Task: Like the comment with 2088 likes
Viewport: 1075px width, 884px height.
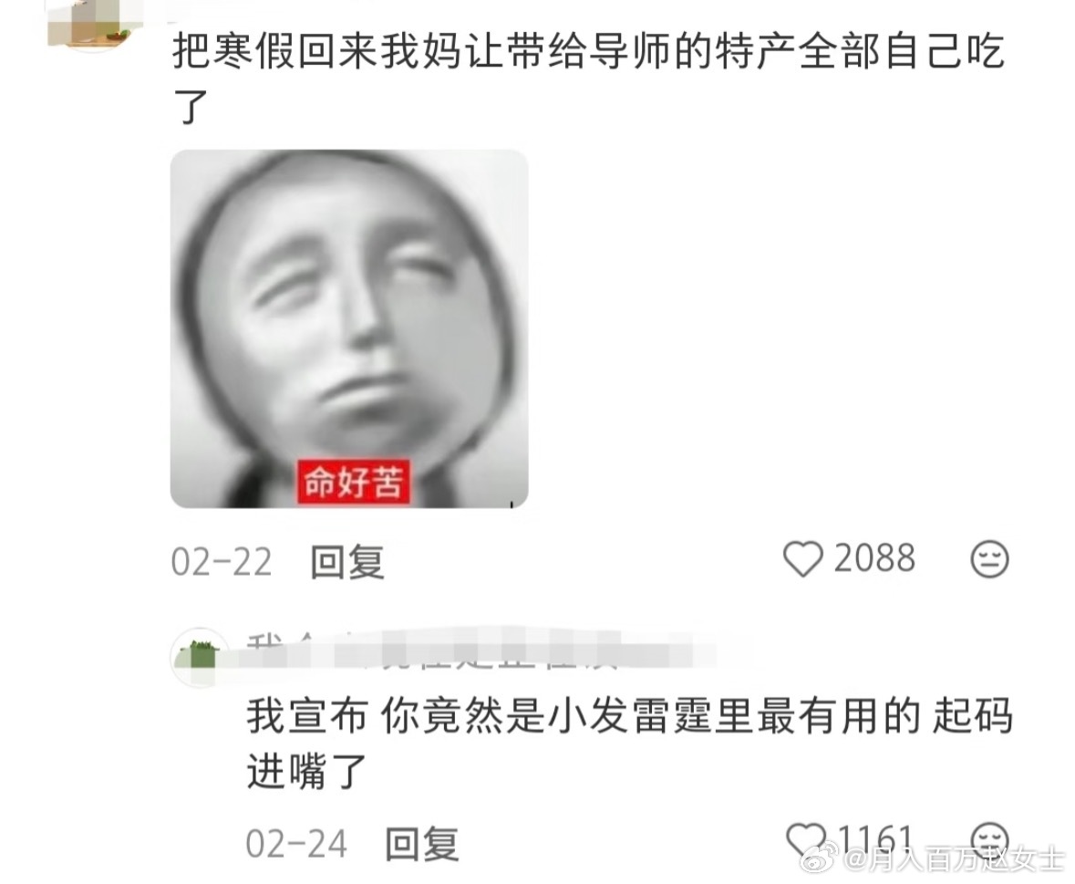Action: point(802,559)
